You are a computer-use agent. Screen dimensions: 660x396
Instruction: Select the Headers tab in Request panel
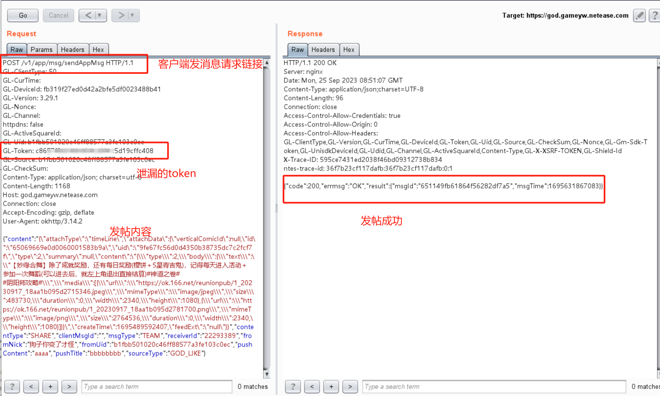tap(72, 49)
